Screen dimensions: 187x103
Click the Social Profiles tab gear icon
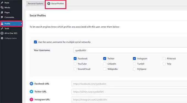pyautogui.click(x=49, y=4)
